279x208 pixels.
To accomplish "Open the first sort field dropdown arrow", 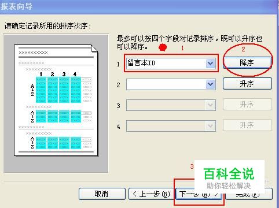I will point(210,64).
